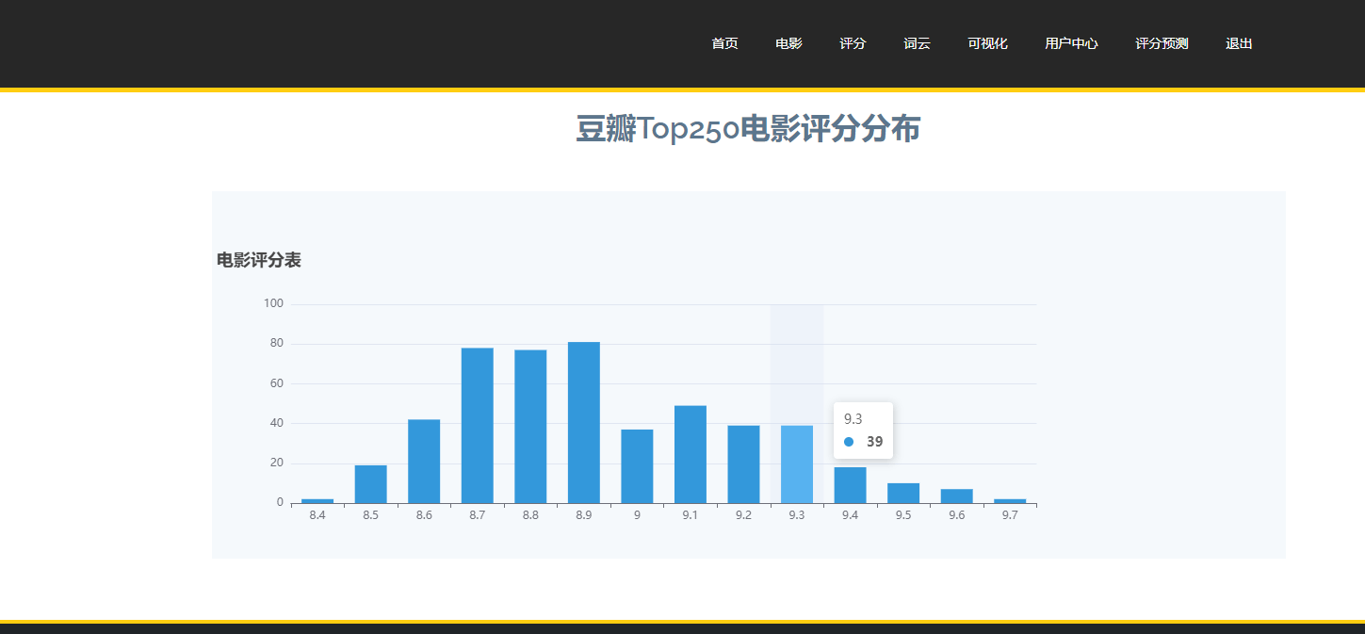Viewport: 1365px width, 634px height.
Task: Click the 9.1 x-axis label
Action: coord(691,515)
